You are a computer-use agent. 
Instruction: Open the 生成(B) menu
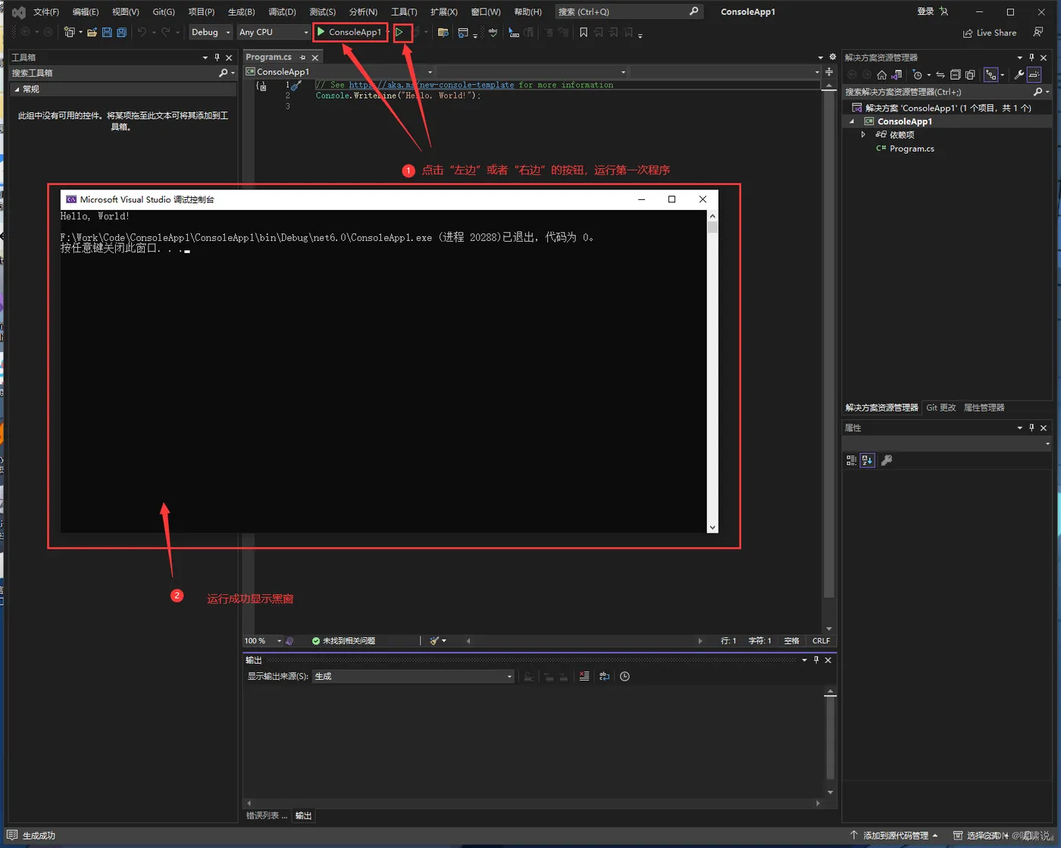pos(241,12)
